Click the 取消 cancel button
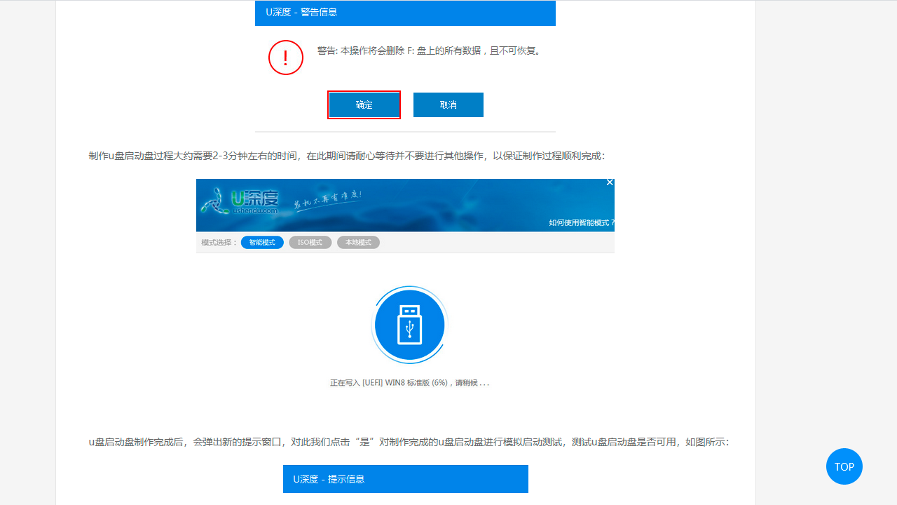 [x=448, y=105]
